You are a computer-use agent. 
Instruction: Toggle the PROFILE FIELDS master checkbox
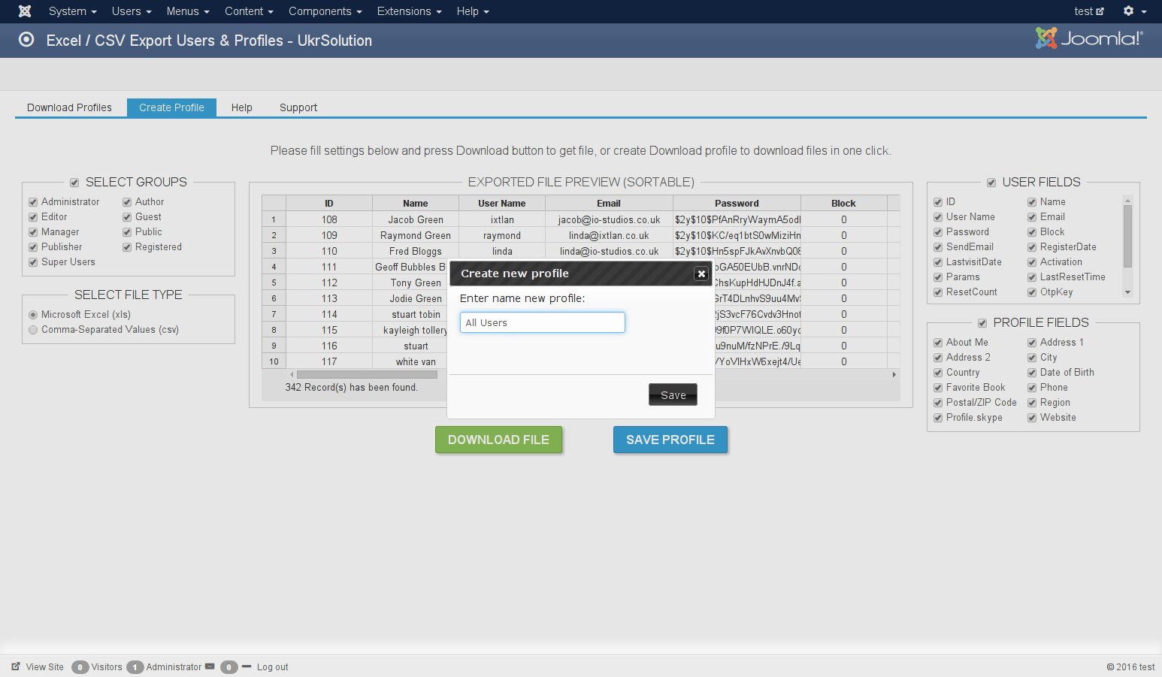982,323
